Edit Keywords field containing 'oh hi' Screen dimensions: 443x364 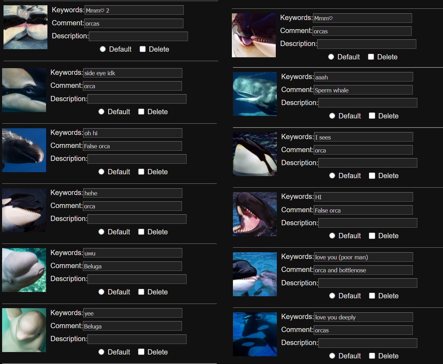tap(133, 133)
